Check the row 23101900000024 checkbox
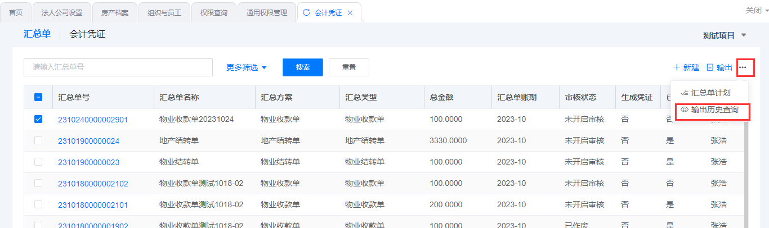Image resolution: width=769 pixels, height=228 pixels. click(38, 140)
